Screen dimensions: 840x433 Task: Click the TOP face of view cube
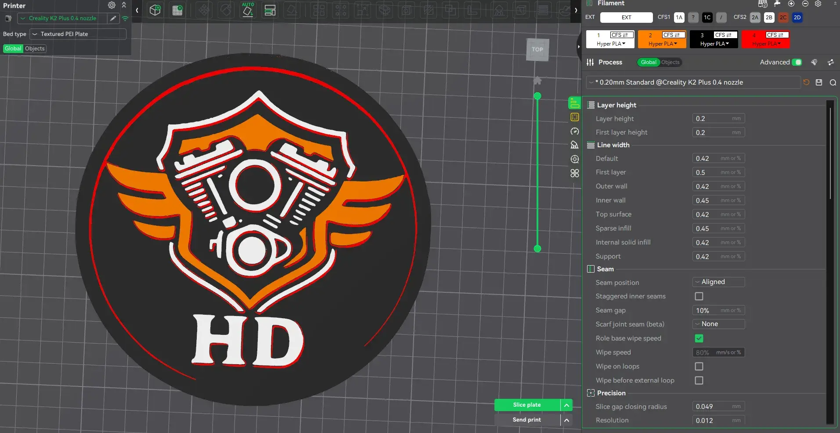[537, 50]
